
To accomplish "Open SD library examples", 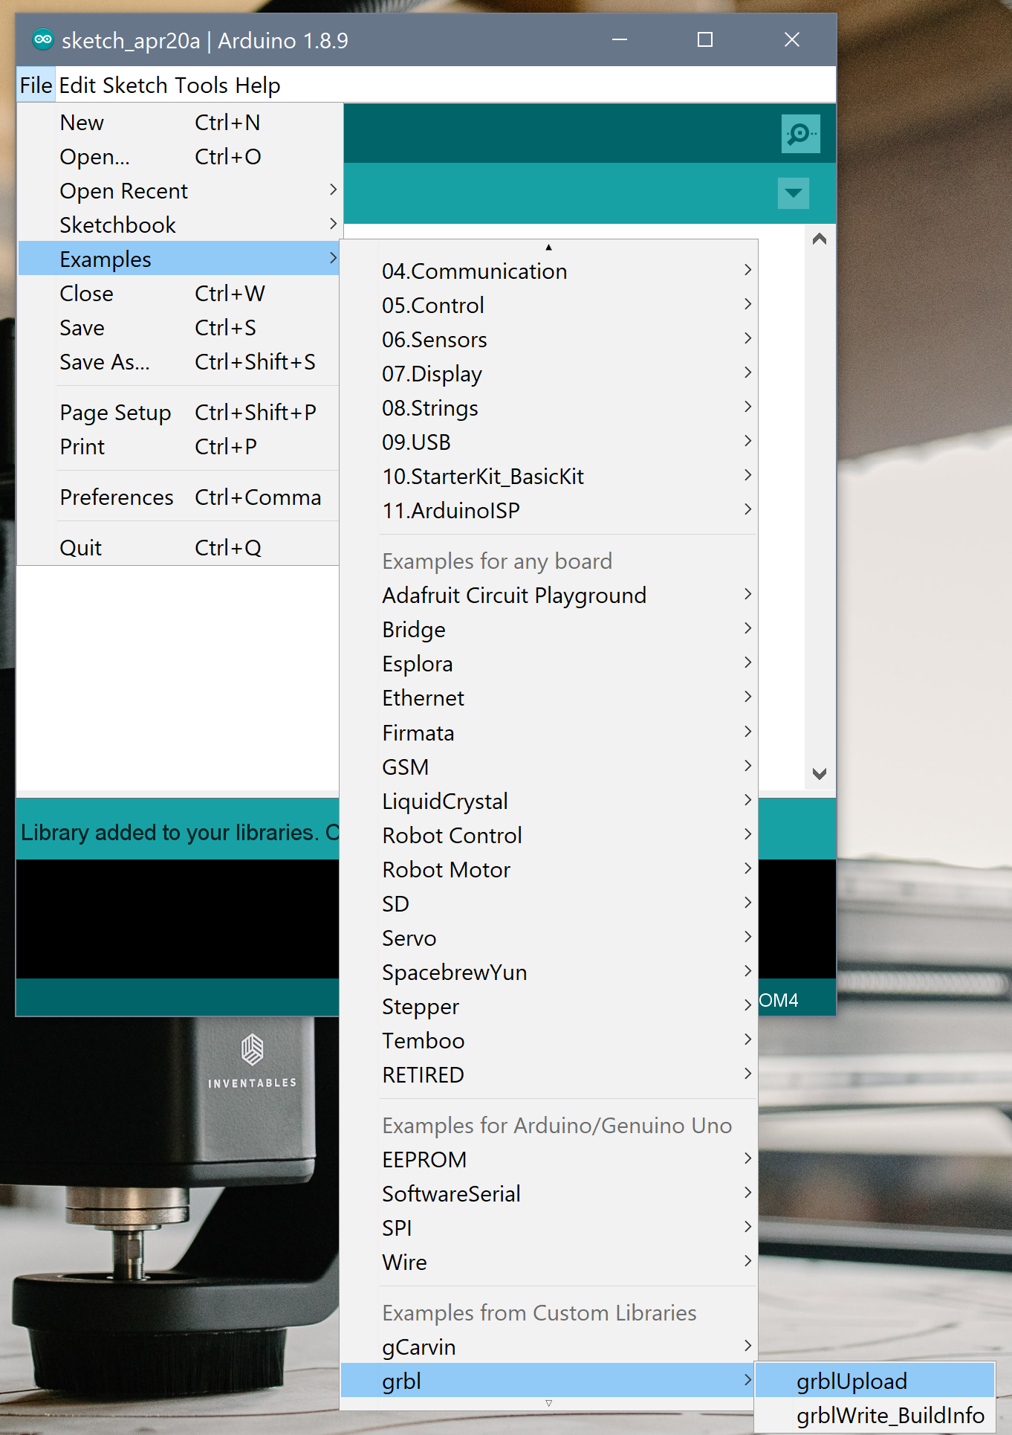I will [x=548, y=904].
